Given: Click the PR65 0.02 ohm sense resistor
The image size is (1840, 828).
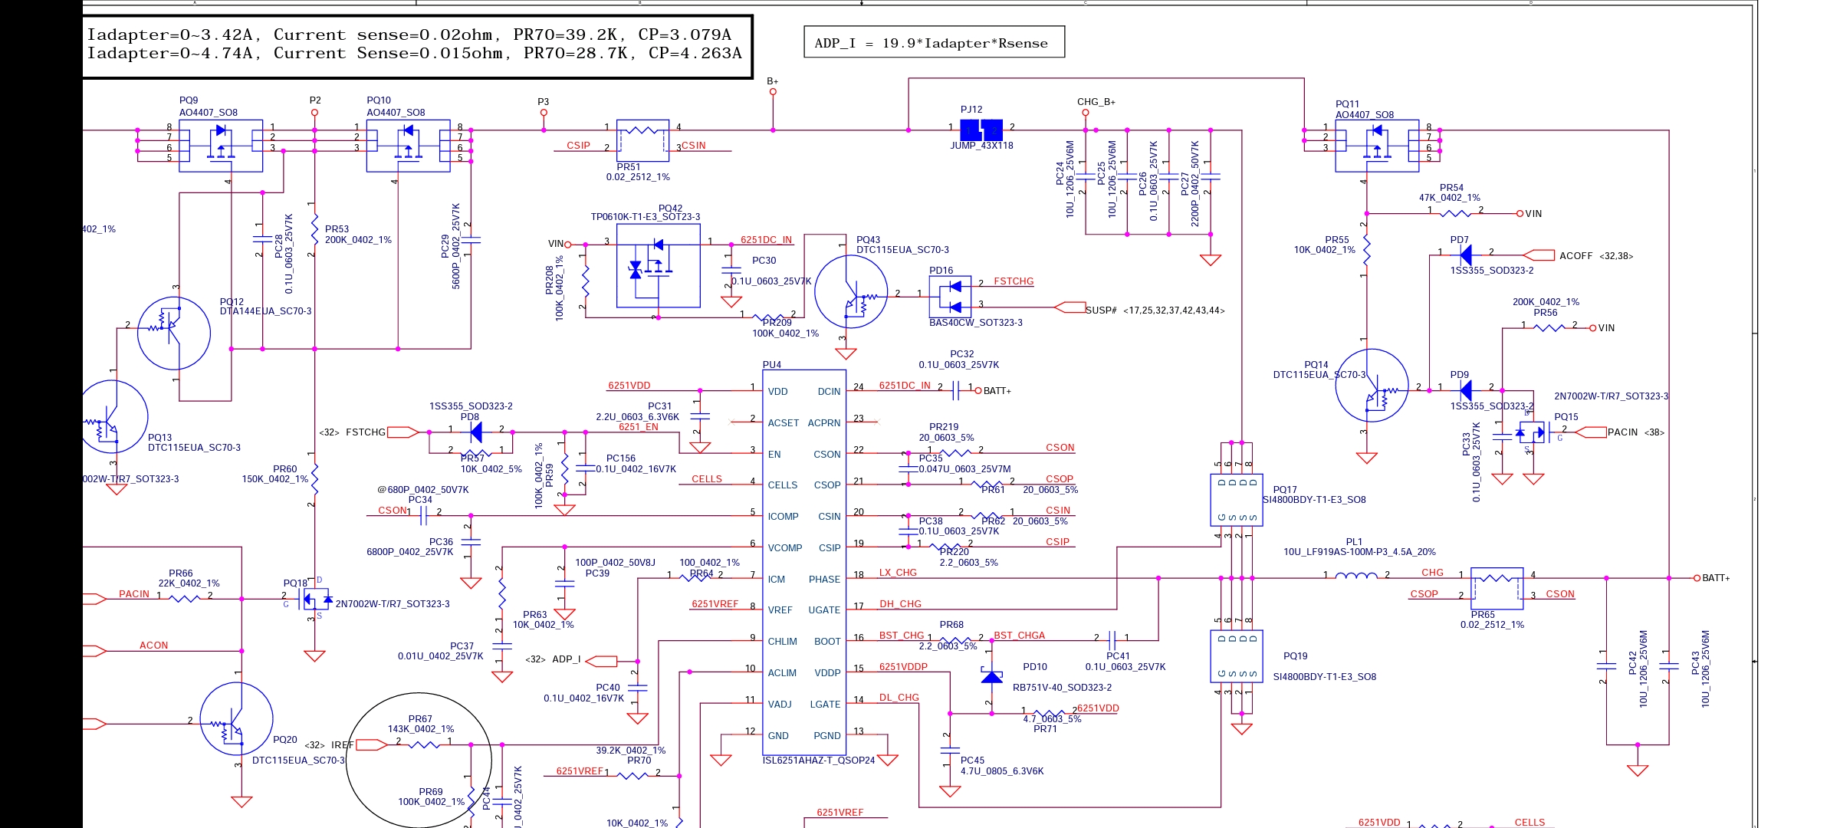Looking at the screenshot, I should (x=1497, y=586).
